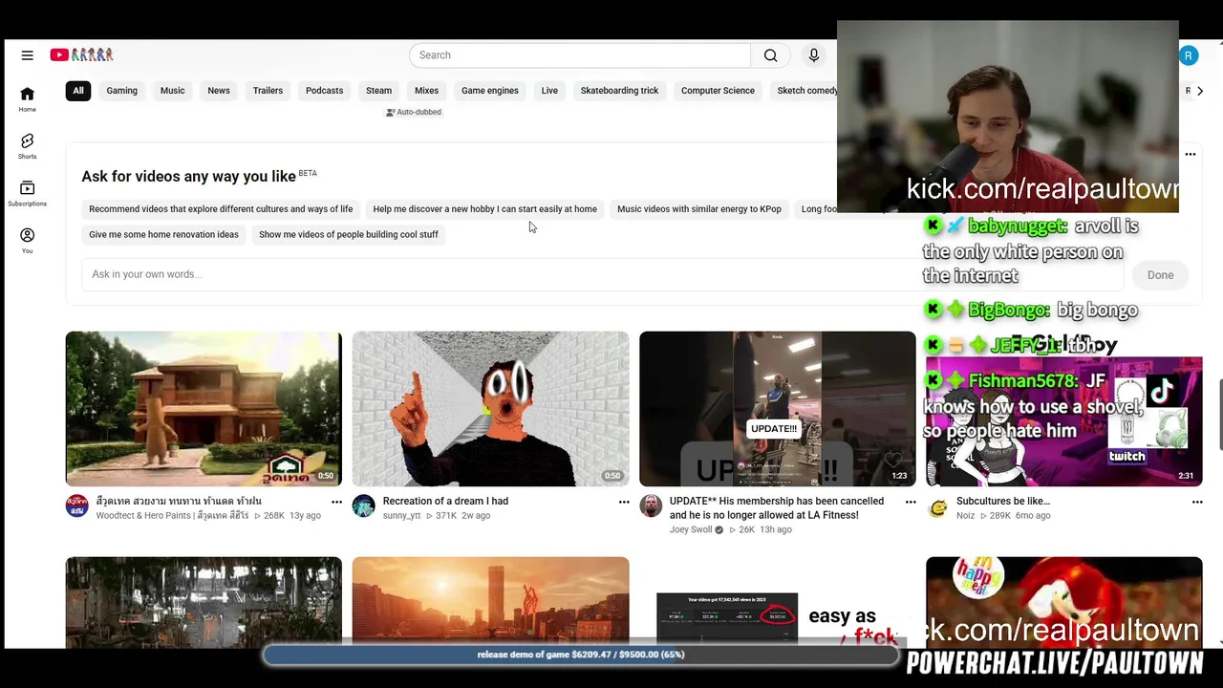Choose suggestion about different cultures
The image size is (1223, 688).
(x=221, y=209)
